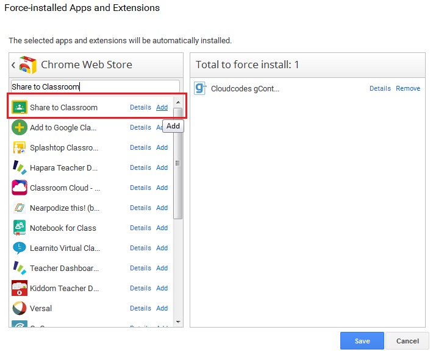433x355 pixels.
Task: Click the Notebook for Class icon
Action: click(20, 228)
